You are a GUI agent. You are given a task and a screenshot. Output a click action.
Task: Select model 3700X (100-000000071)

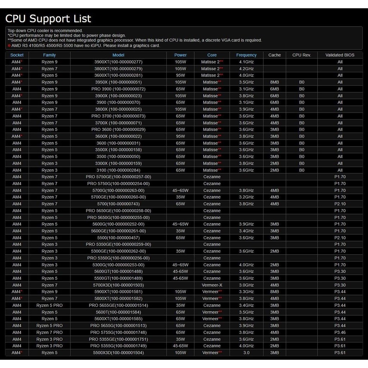pos(118,123)
